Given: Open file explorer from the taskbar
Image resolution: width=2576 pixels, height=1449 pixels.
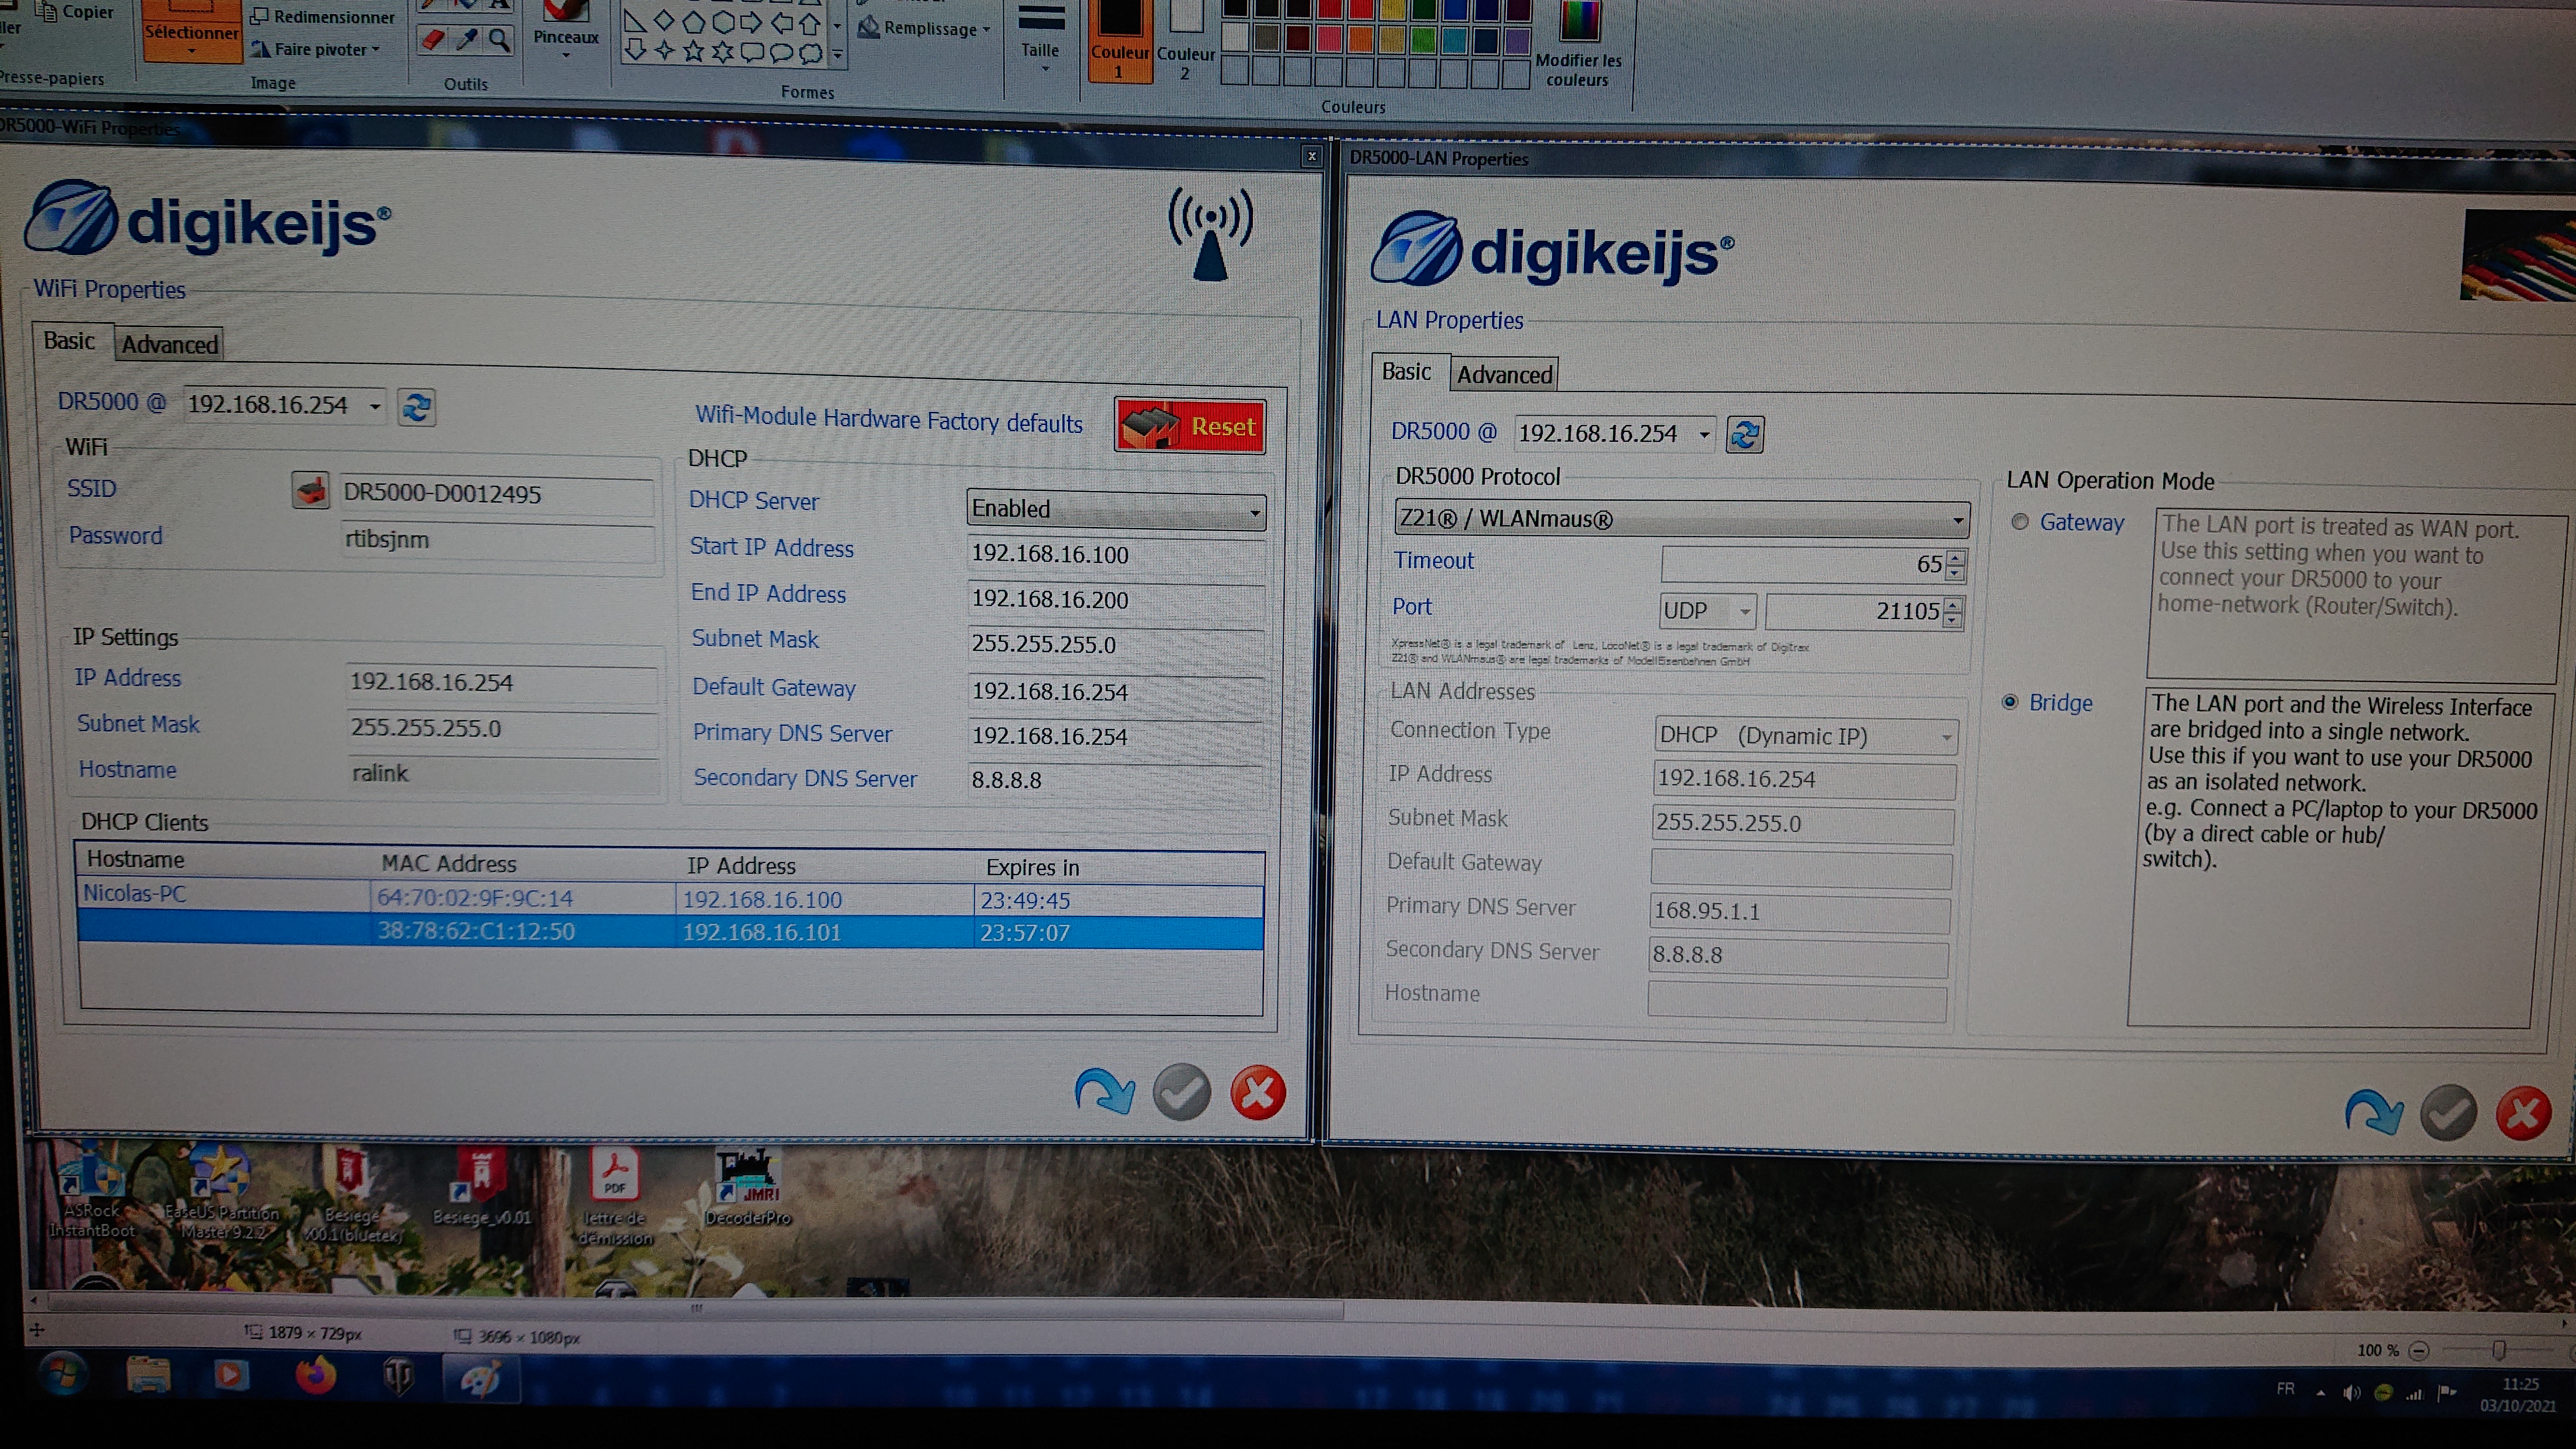Looking at the screenshot, I should click(149, 1375).
